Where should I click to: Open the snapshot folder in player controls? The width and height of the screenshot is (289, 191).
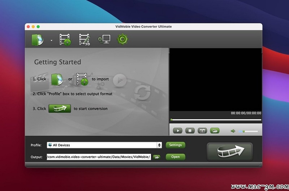click(215, 131)
